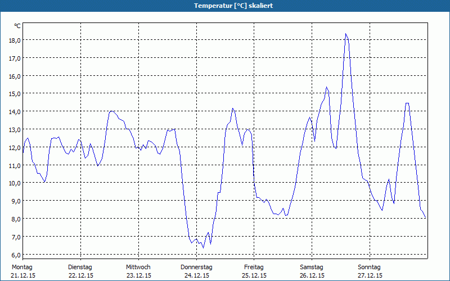
Task: Click the 10,0 y-axis value
Action: [x=15, y=183]
